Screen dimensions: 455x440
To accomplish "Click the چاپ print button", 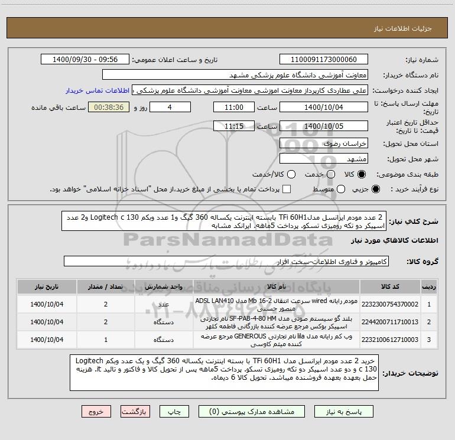I will [174, 412].
